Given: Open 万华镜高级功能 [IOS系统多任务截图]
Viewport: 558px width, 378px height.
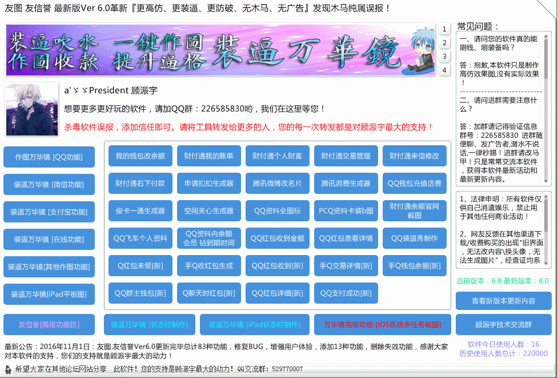Looking at the screenshot, I should click(383, 324).
